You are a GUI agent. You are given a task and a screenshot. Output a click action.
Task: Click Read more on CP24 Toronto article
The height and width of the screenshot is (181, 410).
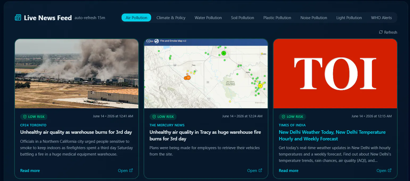coord(30,170)
